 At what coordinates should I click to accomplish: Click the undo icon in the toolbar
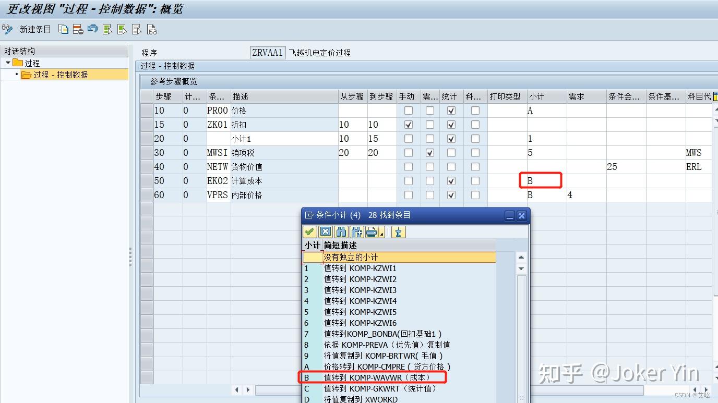click(x=91, y=29)
